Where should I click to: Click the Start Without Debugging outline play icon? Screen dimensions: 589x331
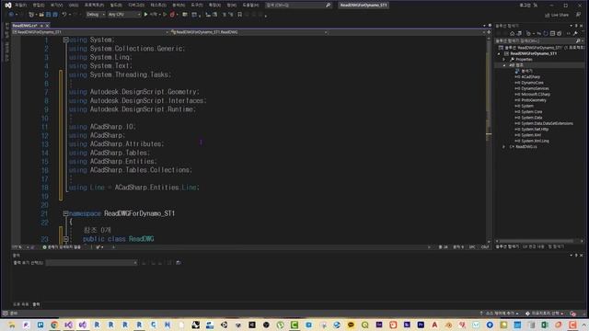165,15
